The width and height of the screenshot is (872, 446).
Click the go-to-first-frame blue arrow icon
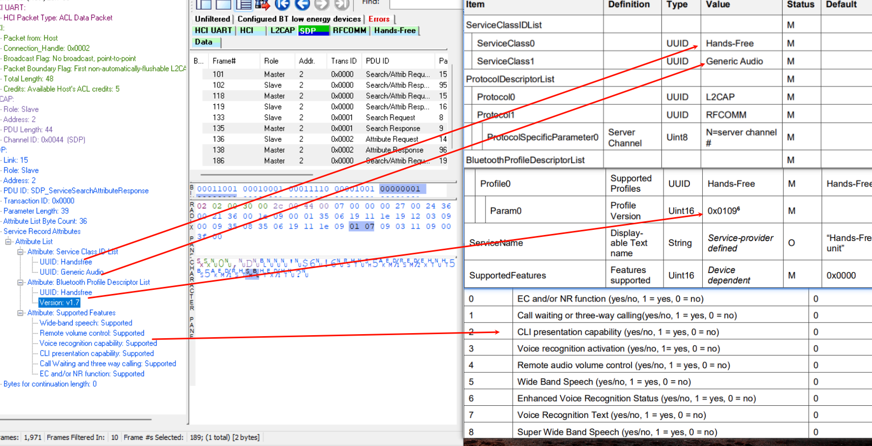point(282,5)
